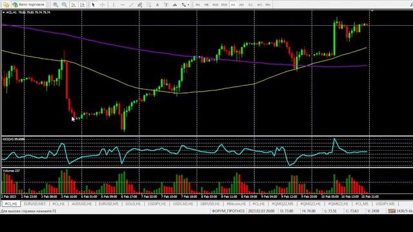Open the EURUSD,M15 chart tab
Image resolution: width=413 pixels, height=232 pixels.
click(x=34, y=204)
